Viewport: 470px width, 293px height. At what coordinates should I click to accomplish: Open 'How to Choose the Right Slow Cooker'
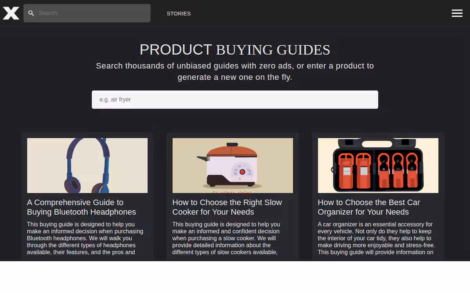227,207
